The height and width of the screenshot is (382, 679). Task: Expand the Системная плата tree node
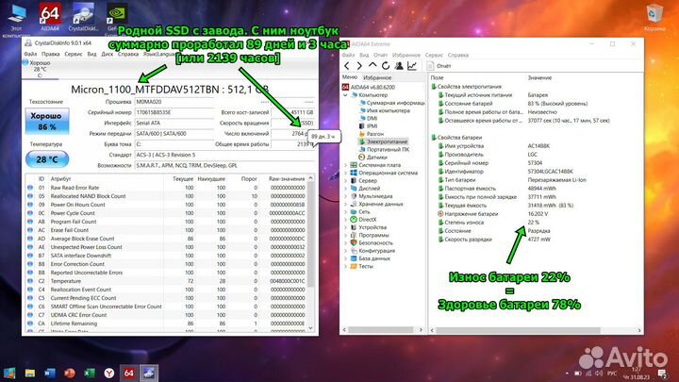click(345, 165)
